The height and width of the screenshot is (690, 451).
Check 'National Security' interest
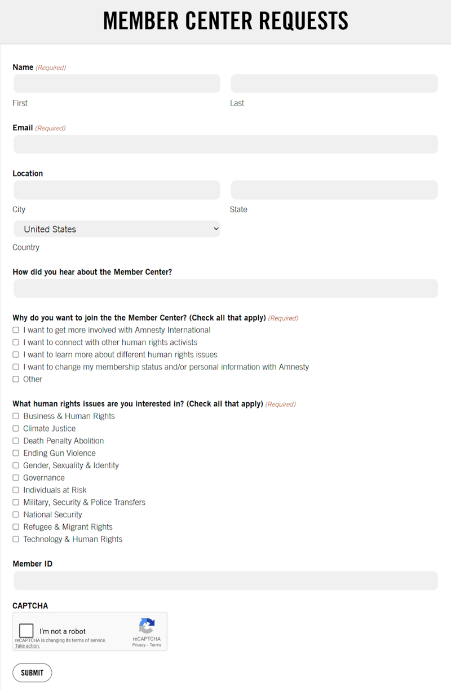pyautogui.click(x=15, y=515)
